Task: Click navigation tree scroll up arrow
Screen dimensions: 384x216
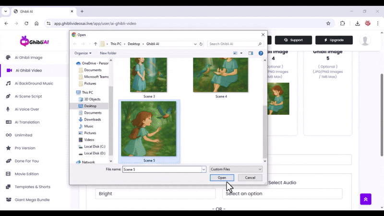Action: [x=111, y=60]
